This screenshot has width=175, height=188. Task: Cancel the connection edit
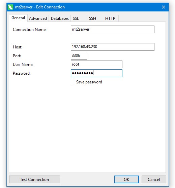click(x=154, y=180)
